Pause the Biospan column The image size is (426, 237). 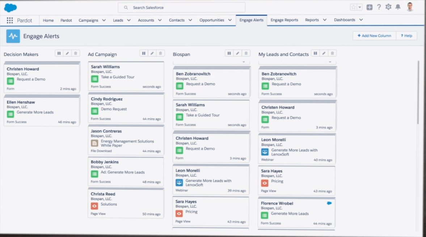[229, 53]
